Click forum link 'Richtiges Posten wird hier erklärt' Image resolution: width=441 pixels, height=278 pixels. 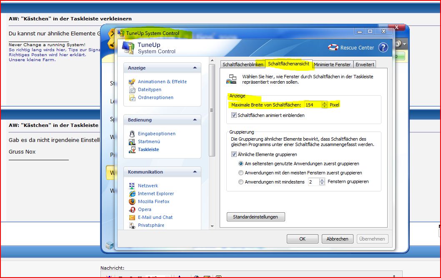click(48, 55)
